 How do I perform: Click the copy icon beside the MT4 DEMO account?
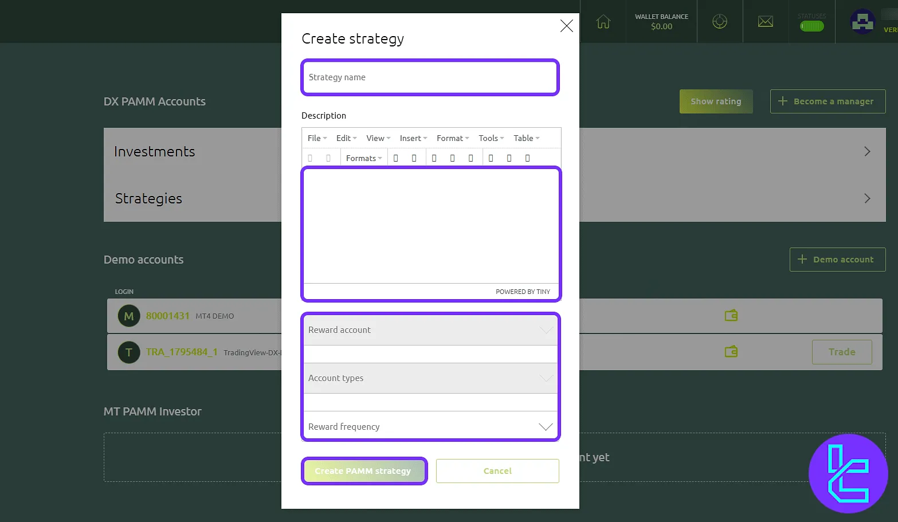730,315
